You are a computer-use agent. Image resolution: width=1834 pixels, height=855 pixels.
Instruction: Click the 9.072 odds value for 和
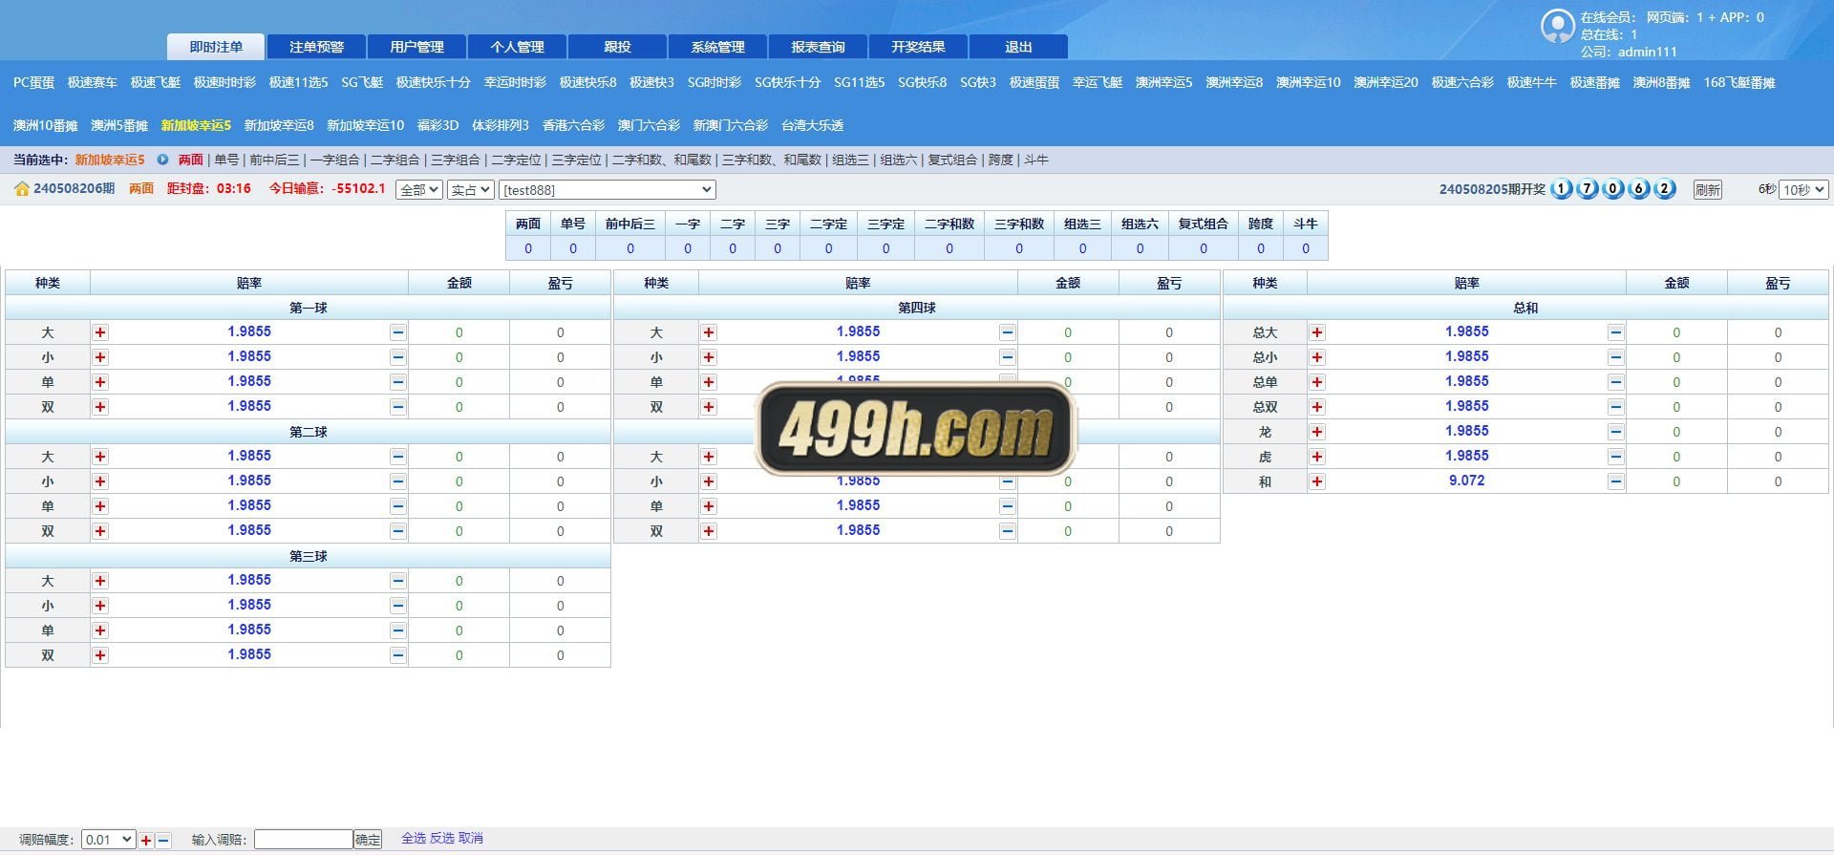[1466, 481]
